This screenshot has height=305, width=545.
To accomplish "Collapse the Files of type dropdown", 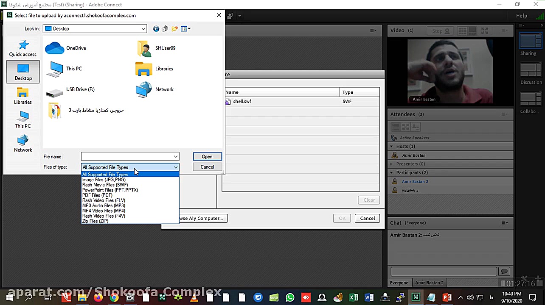I will coord(175,167).
